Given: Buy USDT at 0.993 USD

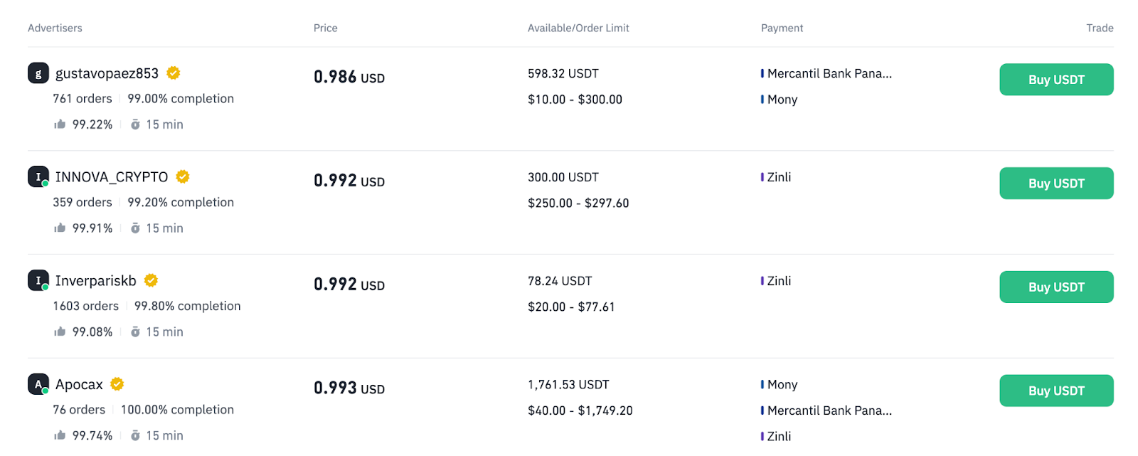Looking at the screenshot, I should tap(1056, 391).
